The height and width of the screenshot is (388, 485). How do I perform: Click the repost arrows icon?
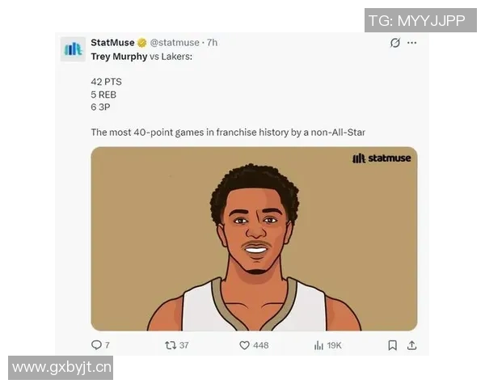[171, 345]
